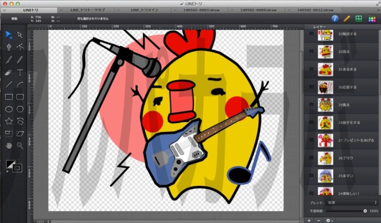The width and height of the screenshot is (381, 223).
Task: Select the Zoom magnifier tool
Action: 20,145
